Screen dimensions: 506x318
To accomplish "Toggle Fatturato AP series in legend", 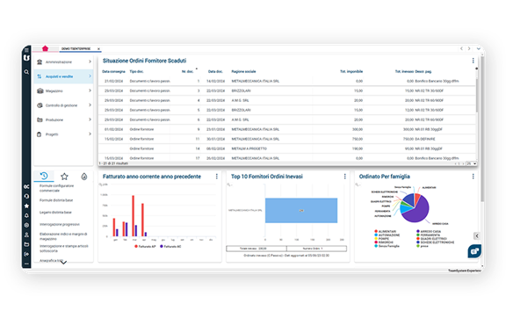I will point(145,247).
